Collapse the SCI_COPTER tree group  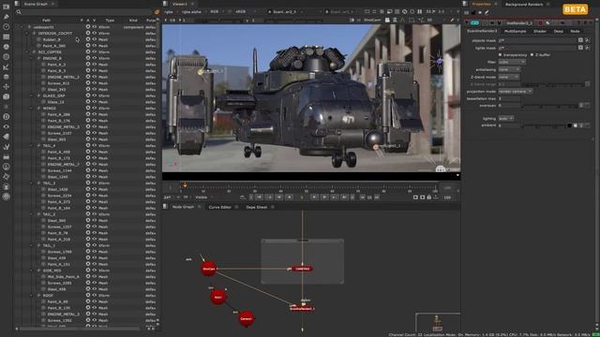[x=27, y=52]
